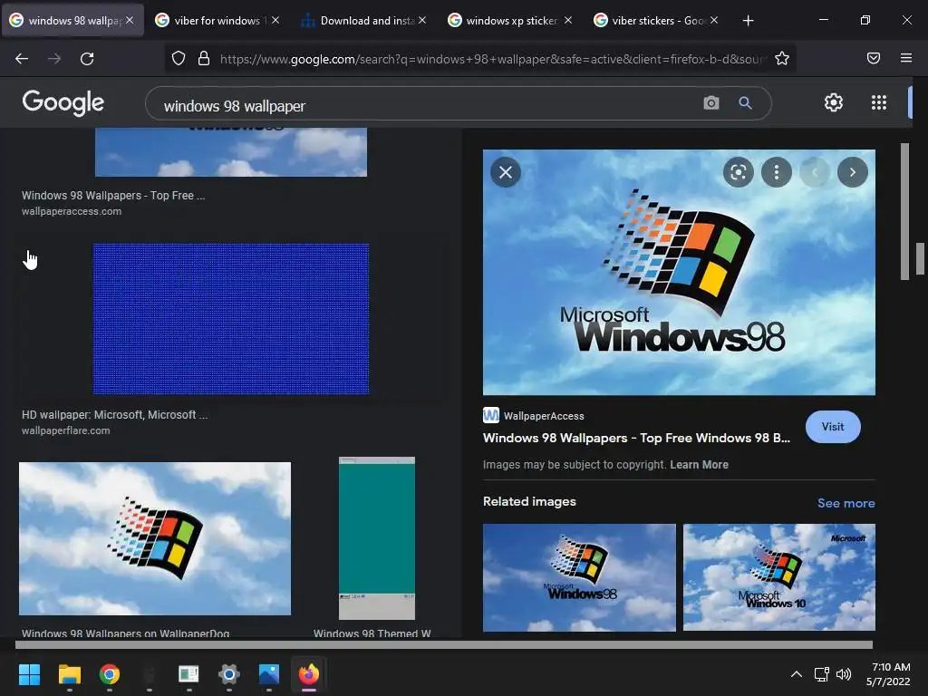The image size is (928, 696).
Task: Focus the browser address bar
Action: click(491, 59)
